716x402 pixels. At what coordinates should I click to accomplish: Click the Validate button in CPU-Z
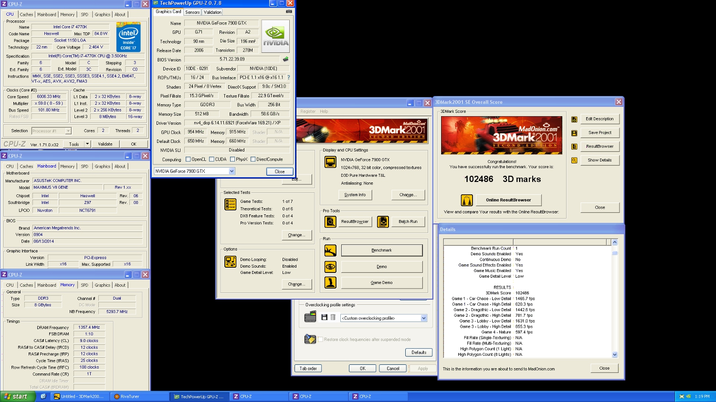[105, 144]
